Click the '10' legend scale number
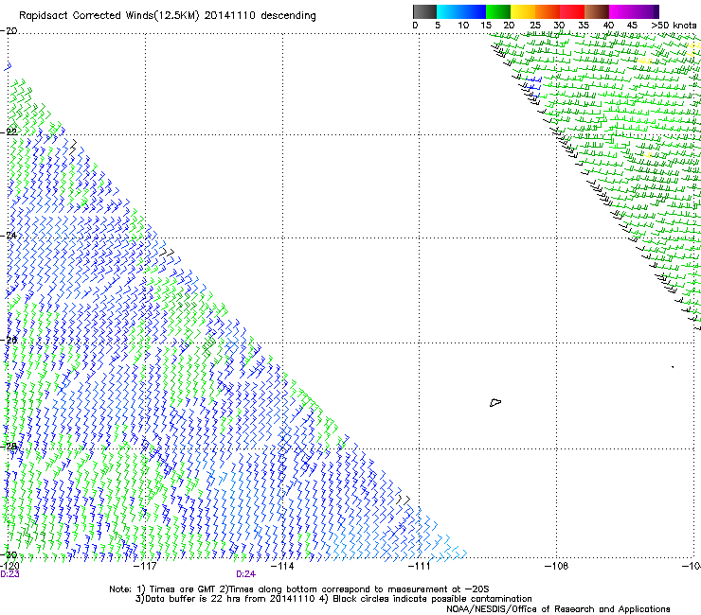Viewport: 701px width, 615px height. [x=463, y=26]
